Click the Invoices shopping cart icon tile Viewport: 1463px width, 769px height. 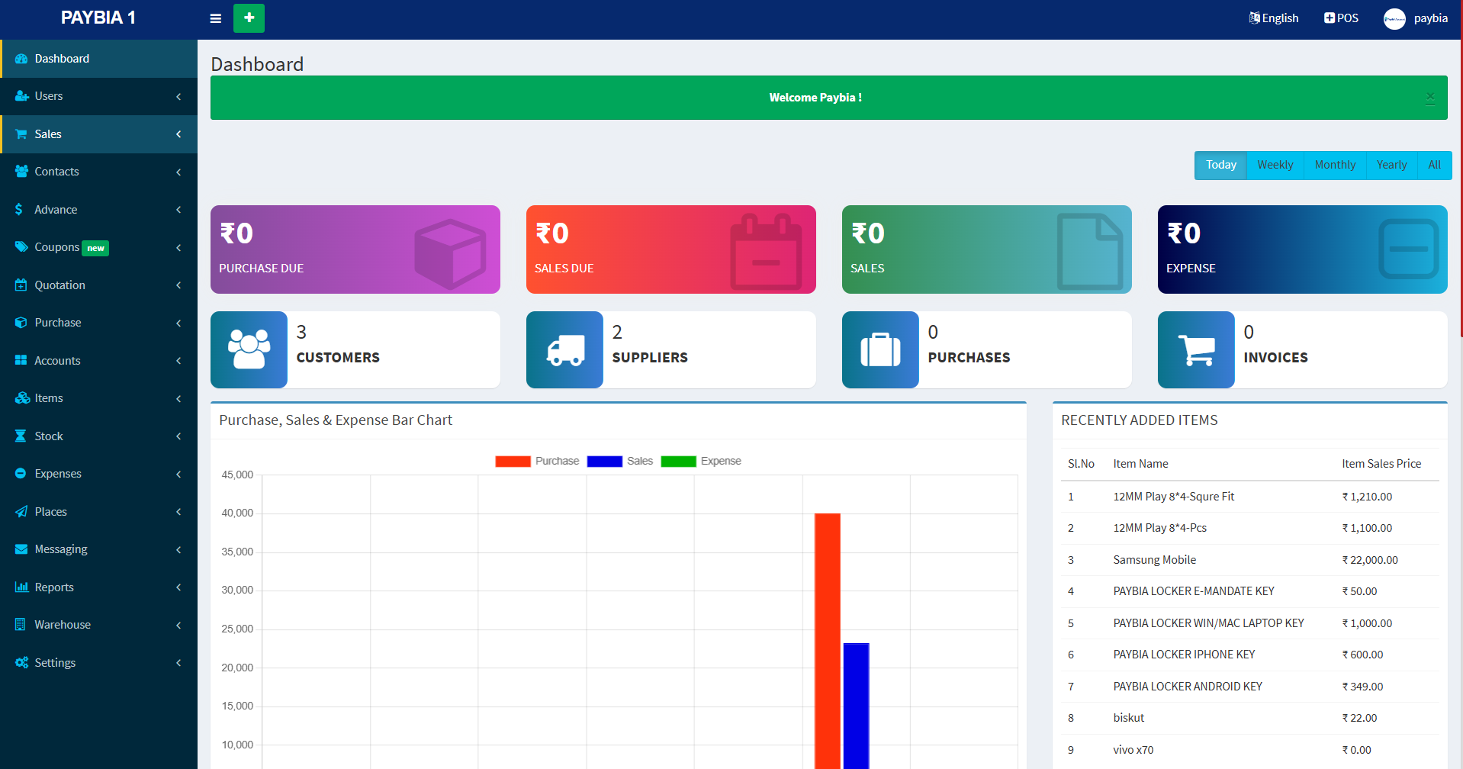1196,349
